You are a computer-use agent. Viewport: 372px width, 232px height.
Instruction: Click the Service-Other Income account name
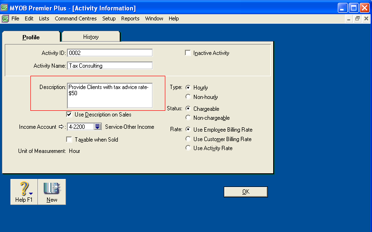pyautogui.click(x=130, y=127)
